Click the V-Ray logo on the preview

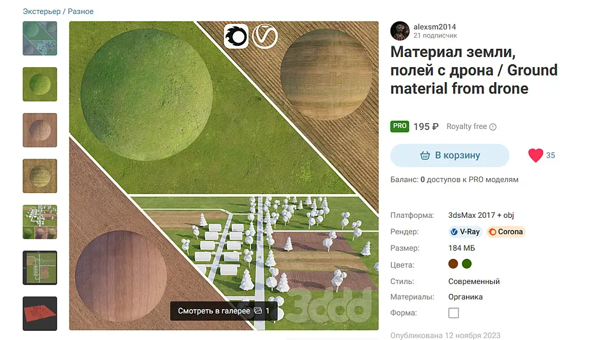pyautogui.click(x=265, y=36)
